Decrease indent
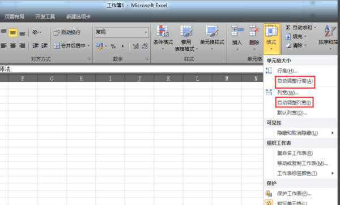Screen dimensions: 340x205 (x=35, y=46)
